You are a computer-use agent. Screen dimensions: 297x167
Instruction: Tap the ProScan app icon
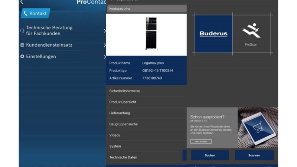(251, 34)
